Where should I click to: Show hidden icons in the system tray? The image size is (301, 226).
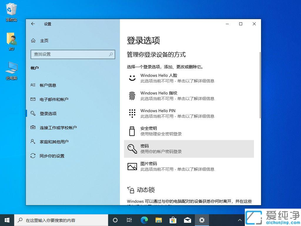pos(240,220)
